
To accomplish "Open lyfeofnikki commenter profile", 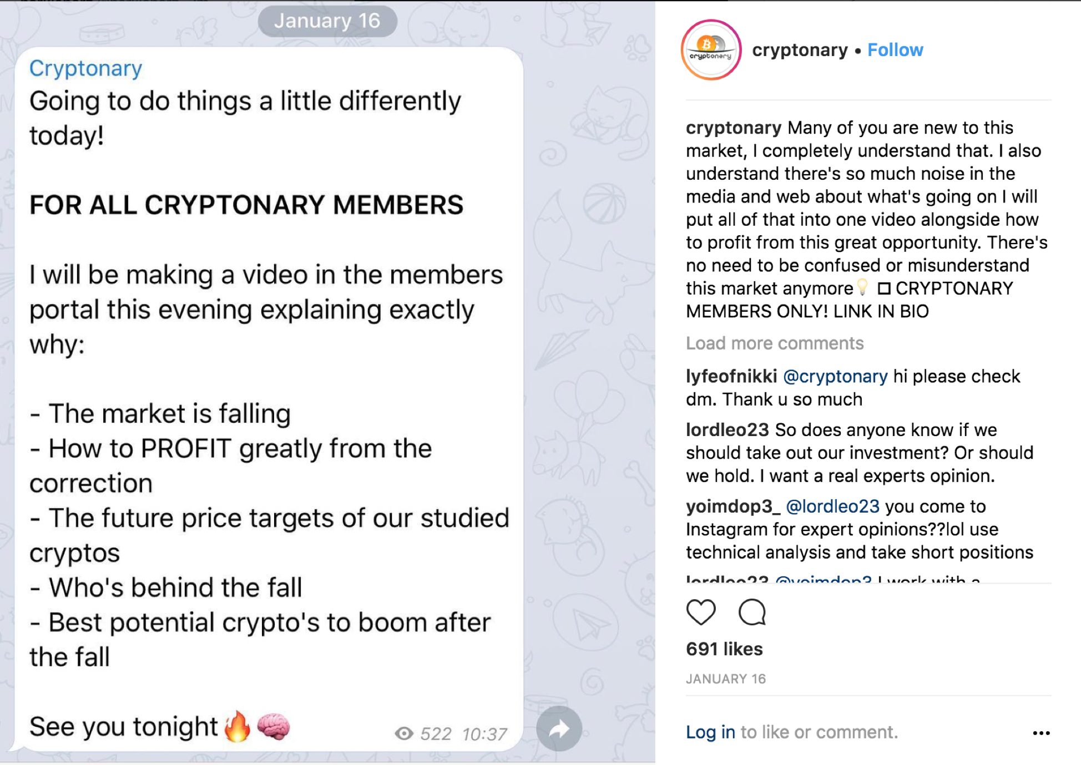I will pyautogui.click(x=731, y=376).
